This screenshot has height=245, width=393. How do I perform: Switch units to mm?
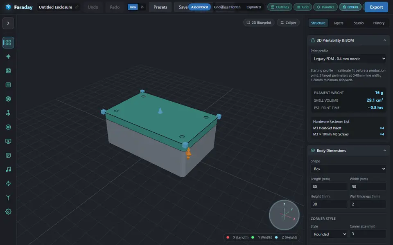coord(133,7)
